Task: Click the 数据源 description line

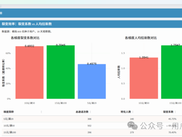Action: click(x=27, y=32)
